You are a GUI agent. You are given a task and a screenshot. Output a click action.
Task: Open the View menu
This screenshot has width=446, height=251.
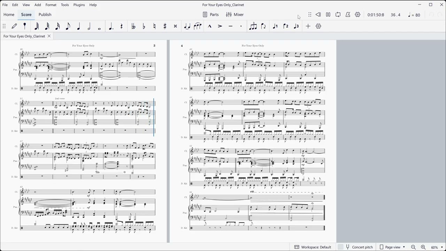(x=26, y=5)
